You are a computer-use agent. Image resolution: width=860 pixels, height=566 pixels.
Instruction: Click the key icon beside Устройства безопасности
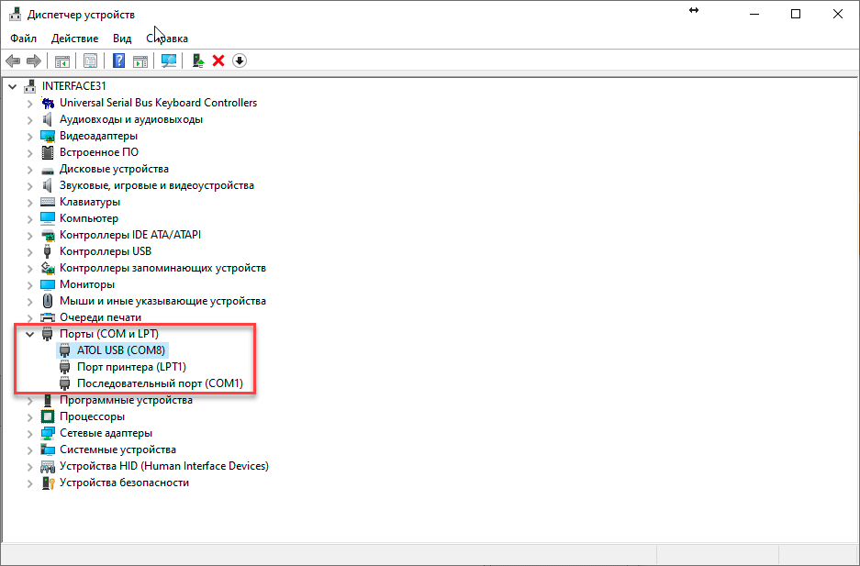coord(49,483)
